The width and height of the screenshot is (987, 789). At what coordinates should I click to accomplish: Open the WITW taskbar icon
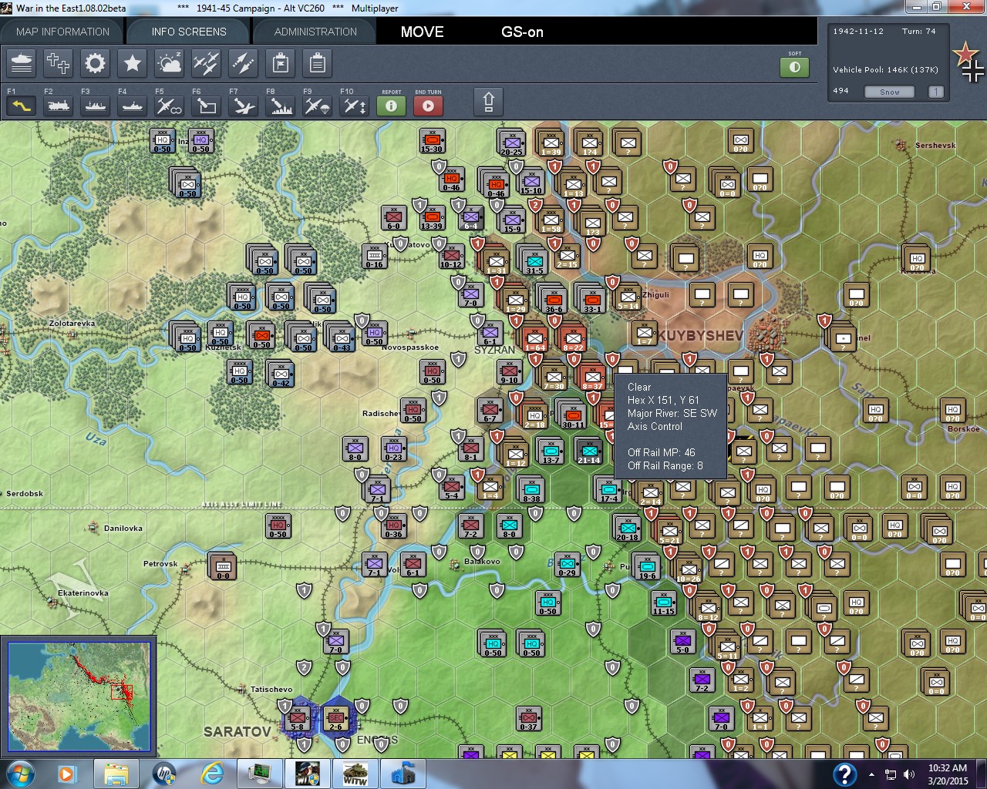click(x=355, y=774)
